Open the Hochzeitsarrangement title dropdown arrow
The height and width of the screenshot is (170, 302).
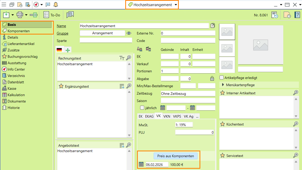pyautogui.click(x=175, y=5)
